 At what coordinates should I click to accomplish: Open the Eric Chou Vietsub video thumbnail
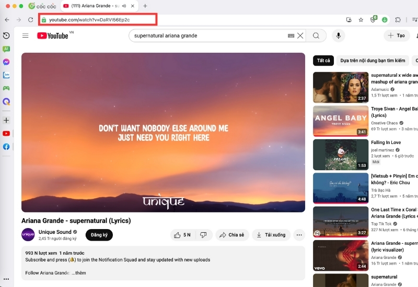click(341, 188)
